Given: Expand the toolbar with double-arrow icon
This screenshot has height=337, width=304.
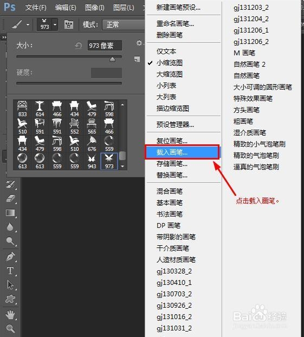Looking at the screenshot, I should click(x=4, y=37).
